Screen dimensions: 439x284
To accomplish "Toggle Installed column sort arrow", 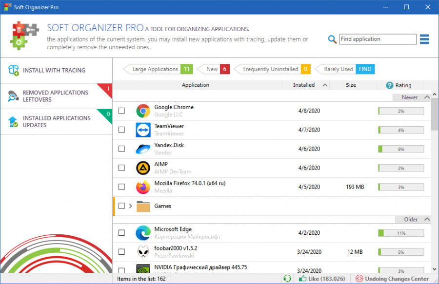I will 325,85.
